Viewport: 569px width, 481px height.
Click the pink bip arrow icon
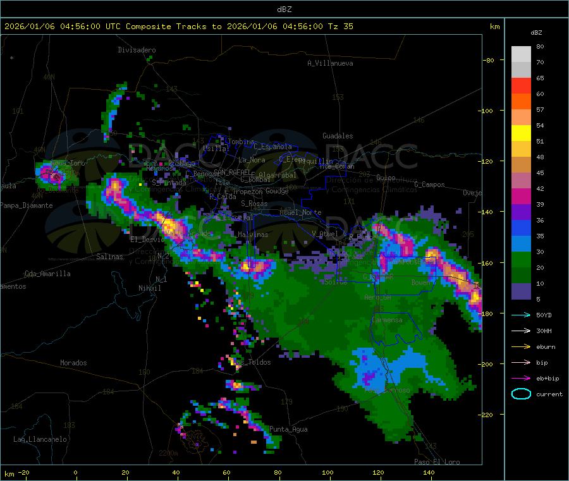pyautogui.click(x=521, y=362)
